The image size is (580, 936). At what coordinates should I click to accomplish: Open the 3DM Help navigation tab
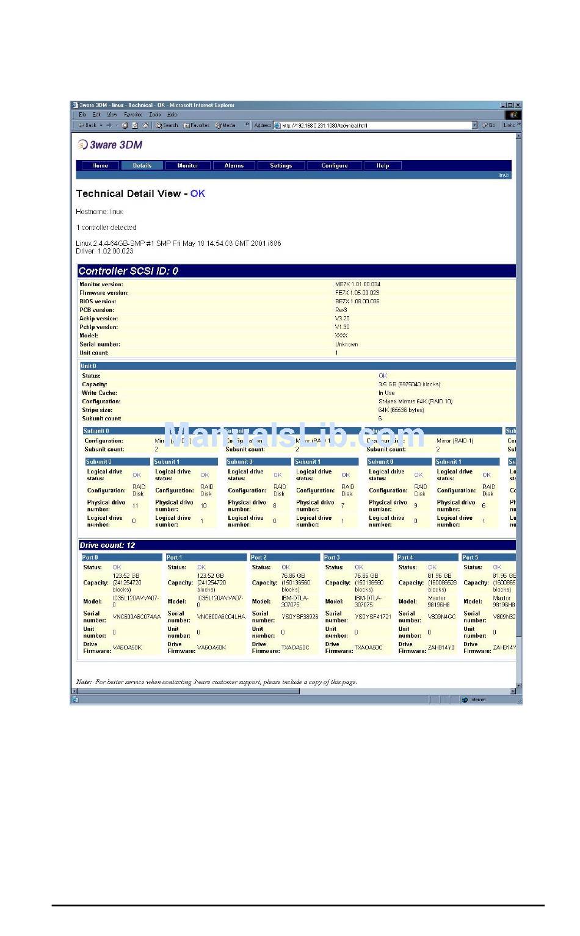coord(383,165)
